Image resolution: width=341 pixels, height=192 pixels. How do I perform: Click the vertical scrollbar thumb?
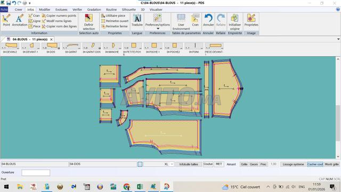click(x=338, y=123)
